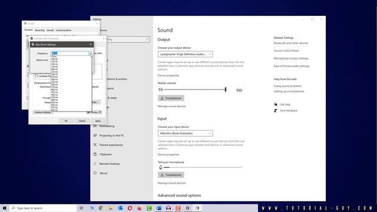
Task: Collapse the Frequency combo box arrow
Action: [x=90, y=54]
